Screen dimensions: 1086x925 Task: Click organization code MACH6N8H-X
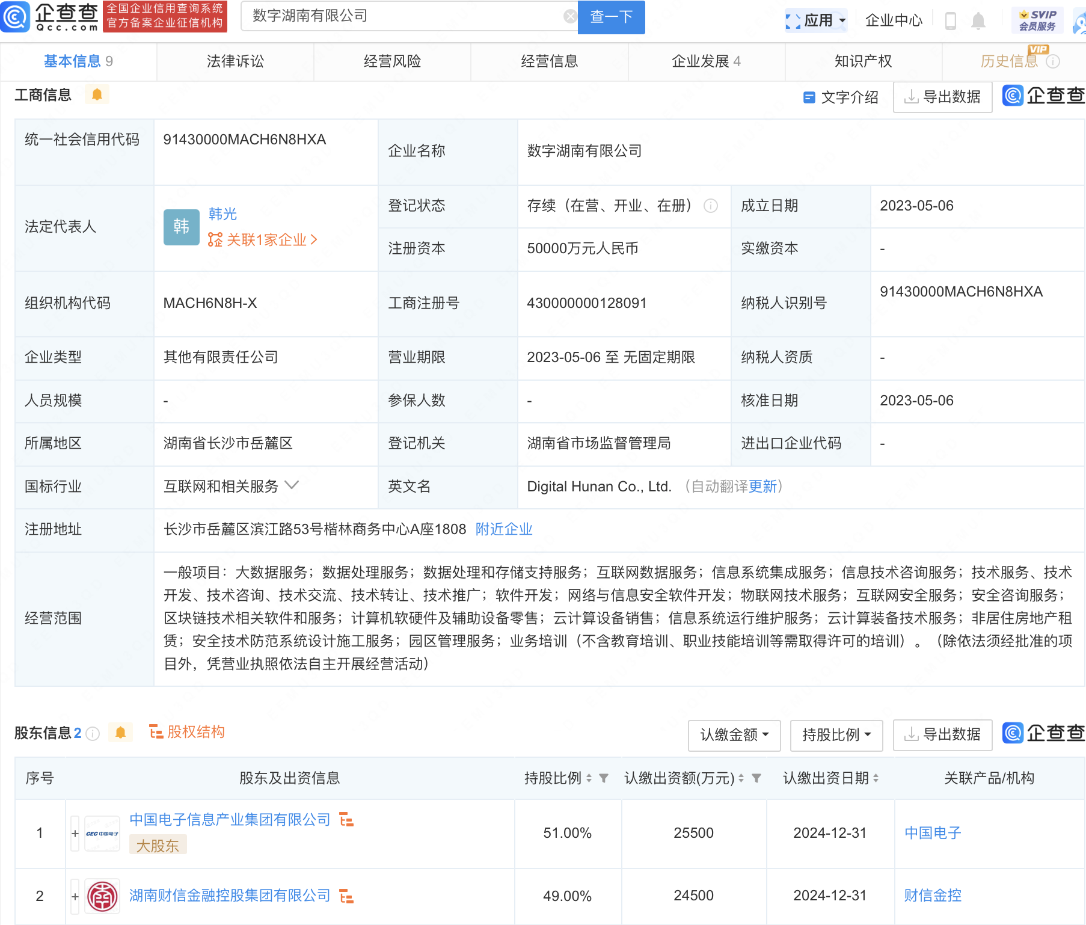210,303
